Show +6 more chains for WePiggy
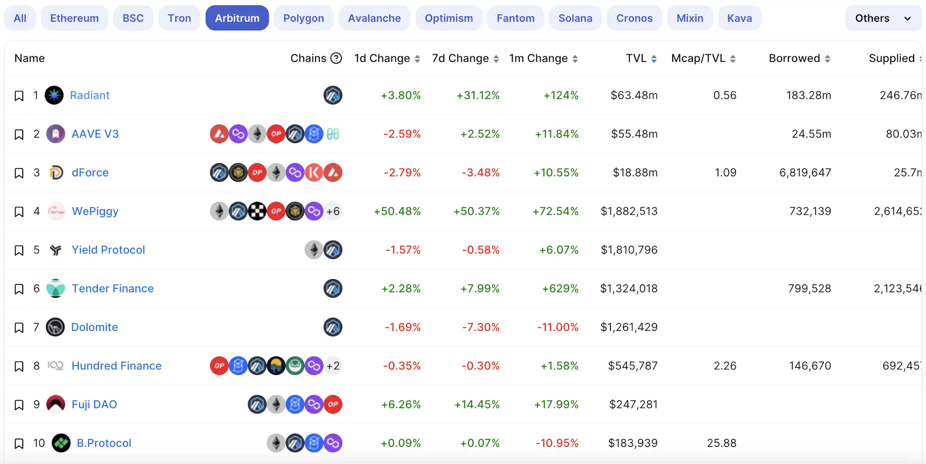The height and width of the screenshot is (464, 926). [x=333, y=211]
